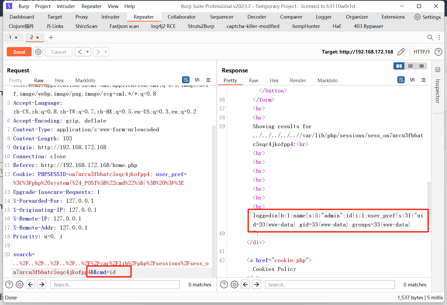This screenshot has height=305, width=447.
Task: Switch Response view to Render
Action: (298, 80)
